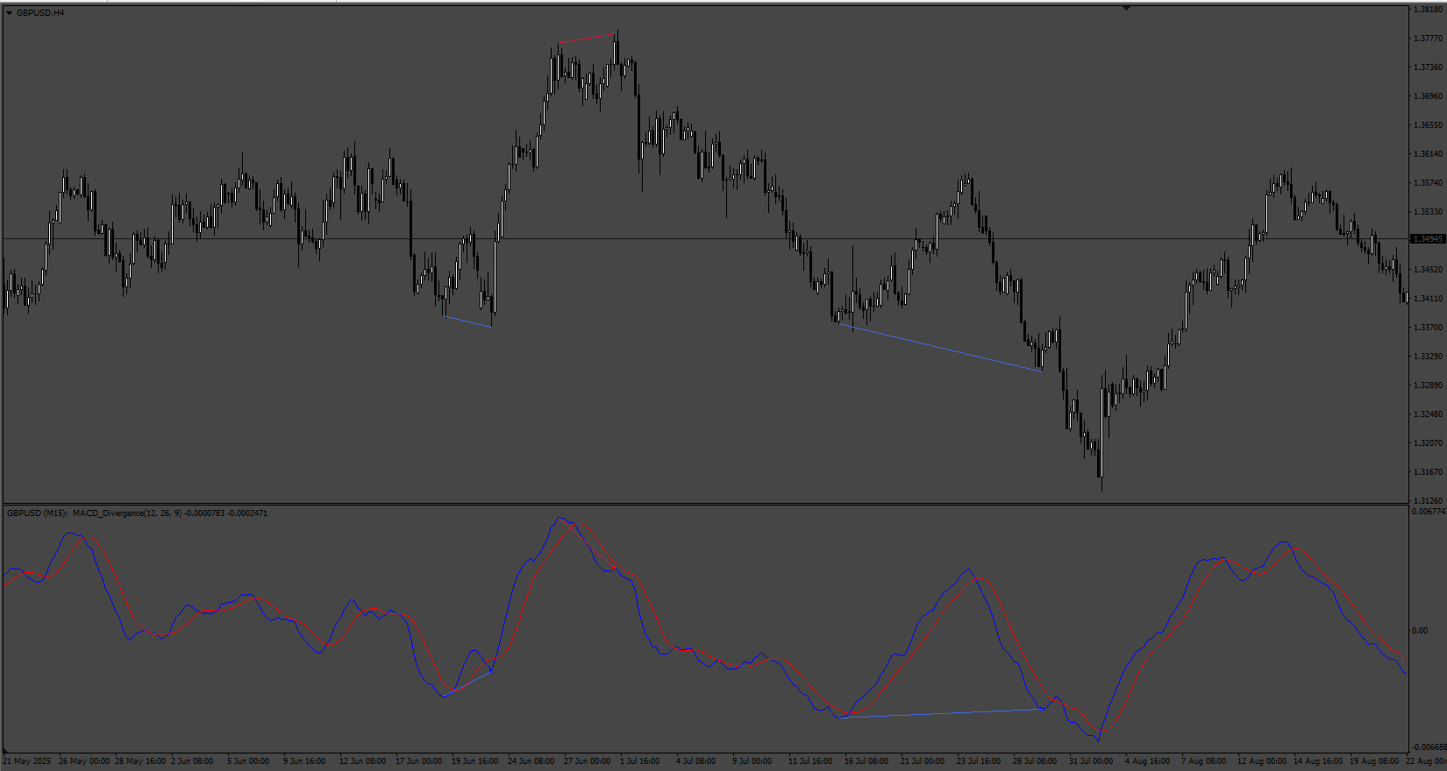This screenshot has width=1447, height=771.
Task: Click the 28 May 16:00 time label
Action: [x=140, y=761]
